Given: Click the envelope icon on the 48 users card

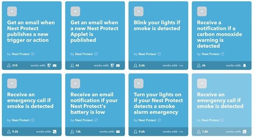Looking at the screenshot, I should [118, 65].
